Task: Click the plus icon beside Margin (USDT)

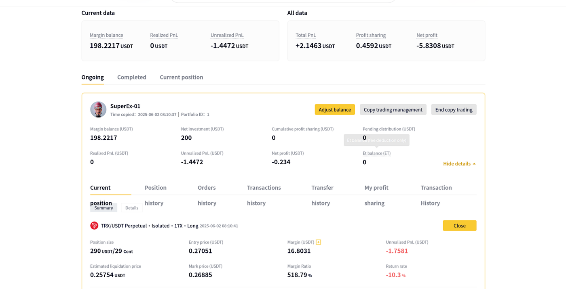Action: pyautogui.click(x=318, y=242)
